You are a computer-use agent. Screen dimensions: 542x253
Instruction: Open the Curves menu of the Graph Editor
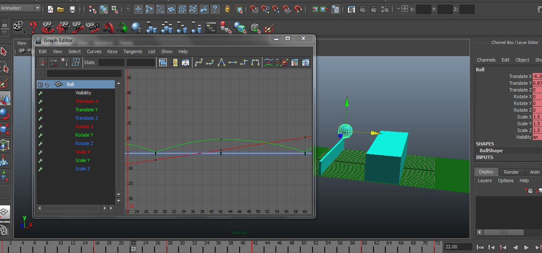94,51
